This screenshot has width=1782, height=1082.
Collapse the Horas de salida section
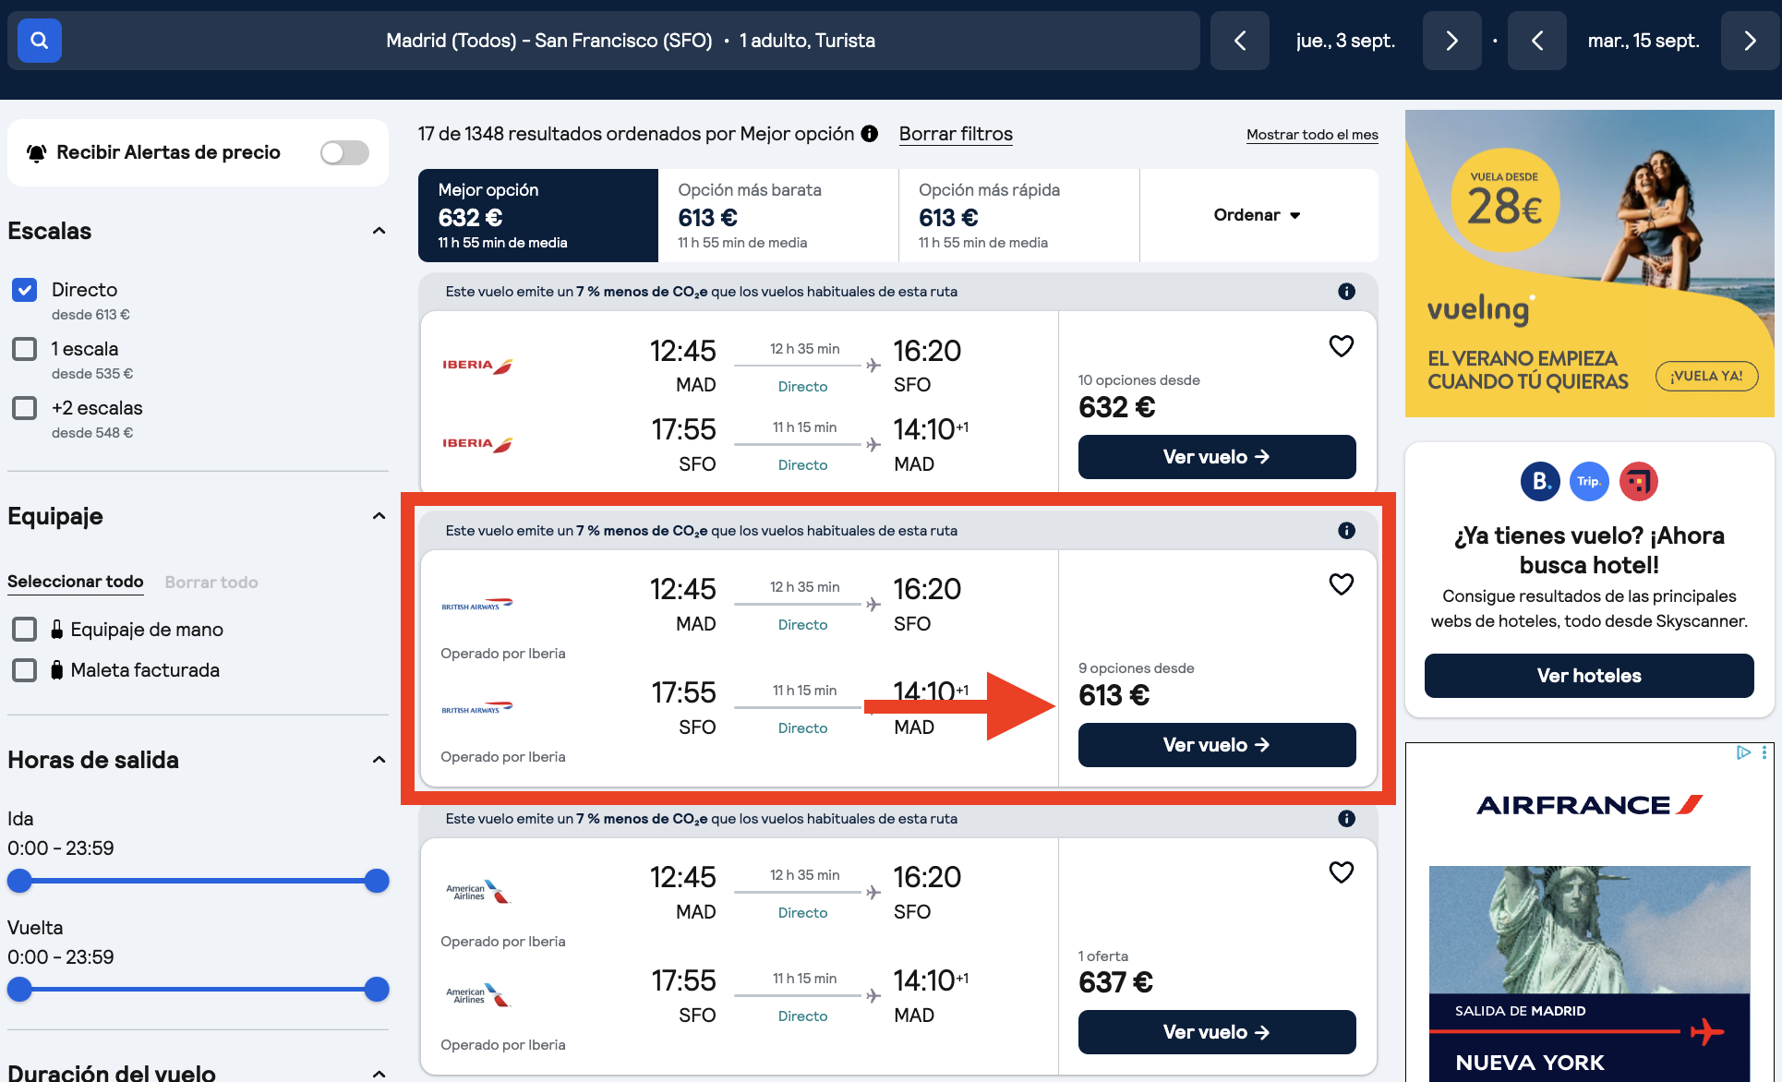tap(379, 759)
